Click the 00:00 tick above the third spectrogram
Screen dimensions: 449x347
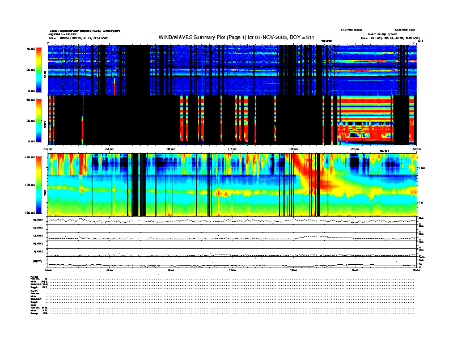click(x=48, y=149)
